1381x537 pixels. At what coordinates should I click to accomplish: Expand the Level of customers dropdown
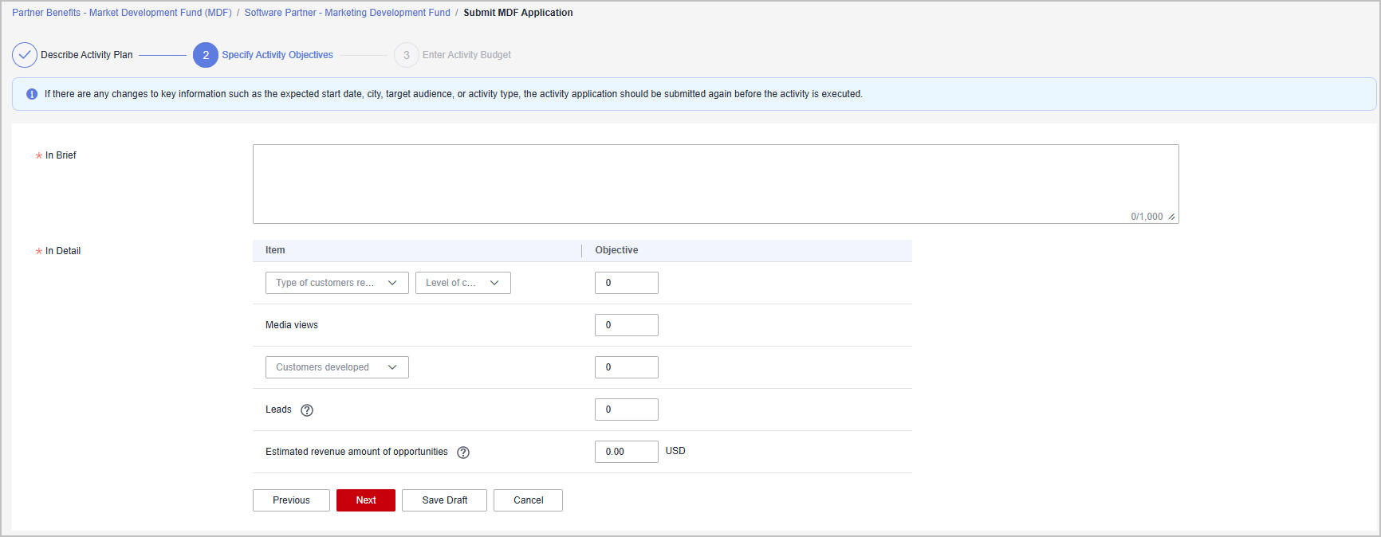click(x=462, y=283)
